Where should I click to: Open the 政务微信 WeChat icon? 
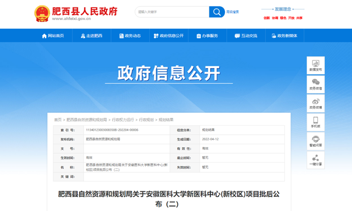tap(315, 84)
